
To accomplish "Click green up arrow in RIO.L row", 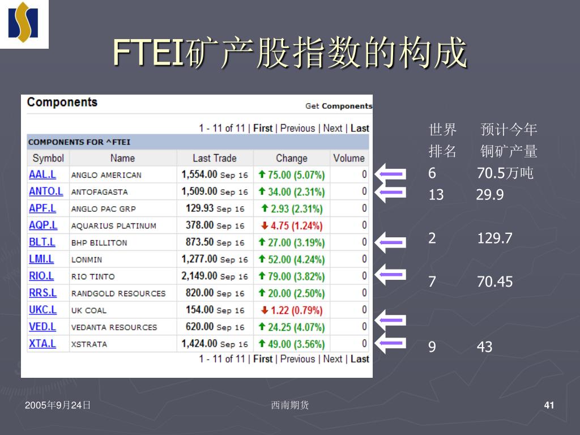I will click(x=262, y=276).
